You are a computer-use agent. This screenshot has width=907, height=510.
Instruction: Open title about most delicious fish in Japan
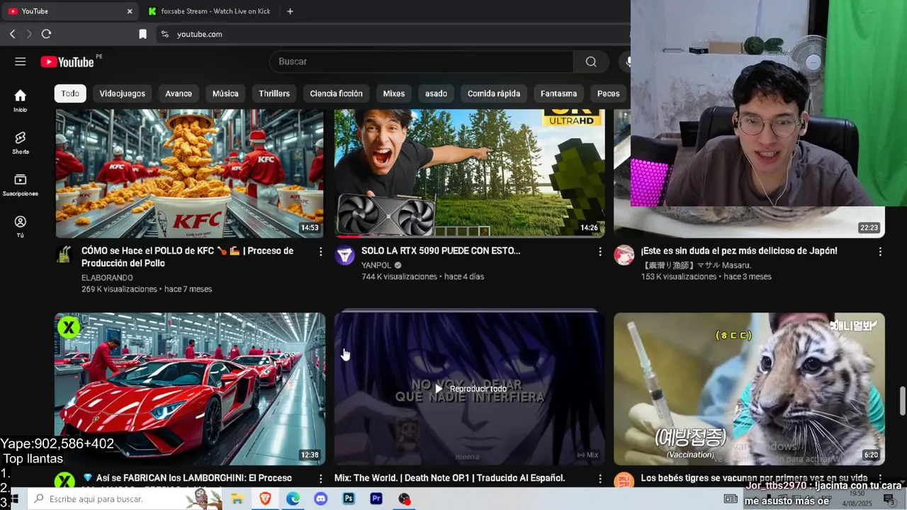tap(739, 251)
